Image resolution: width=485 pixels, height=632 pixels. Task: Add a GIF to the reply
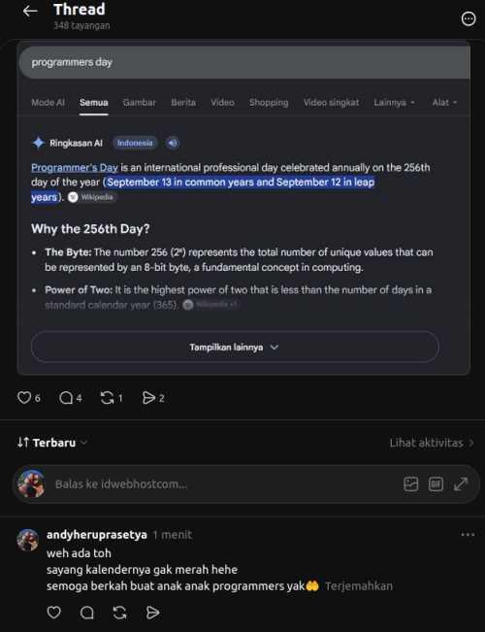click(x=436, y=484)
